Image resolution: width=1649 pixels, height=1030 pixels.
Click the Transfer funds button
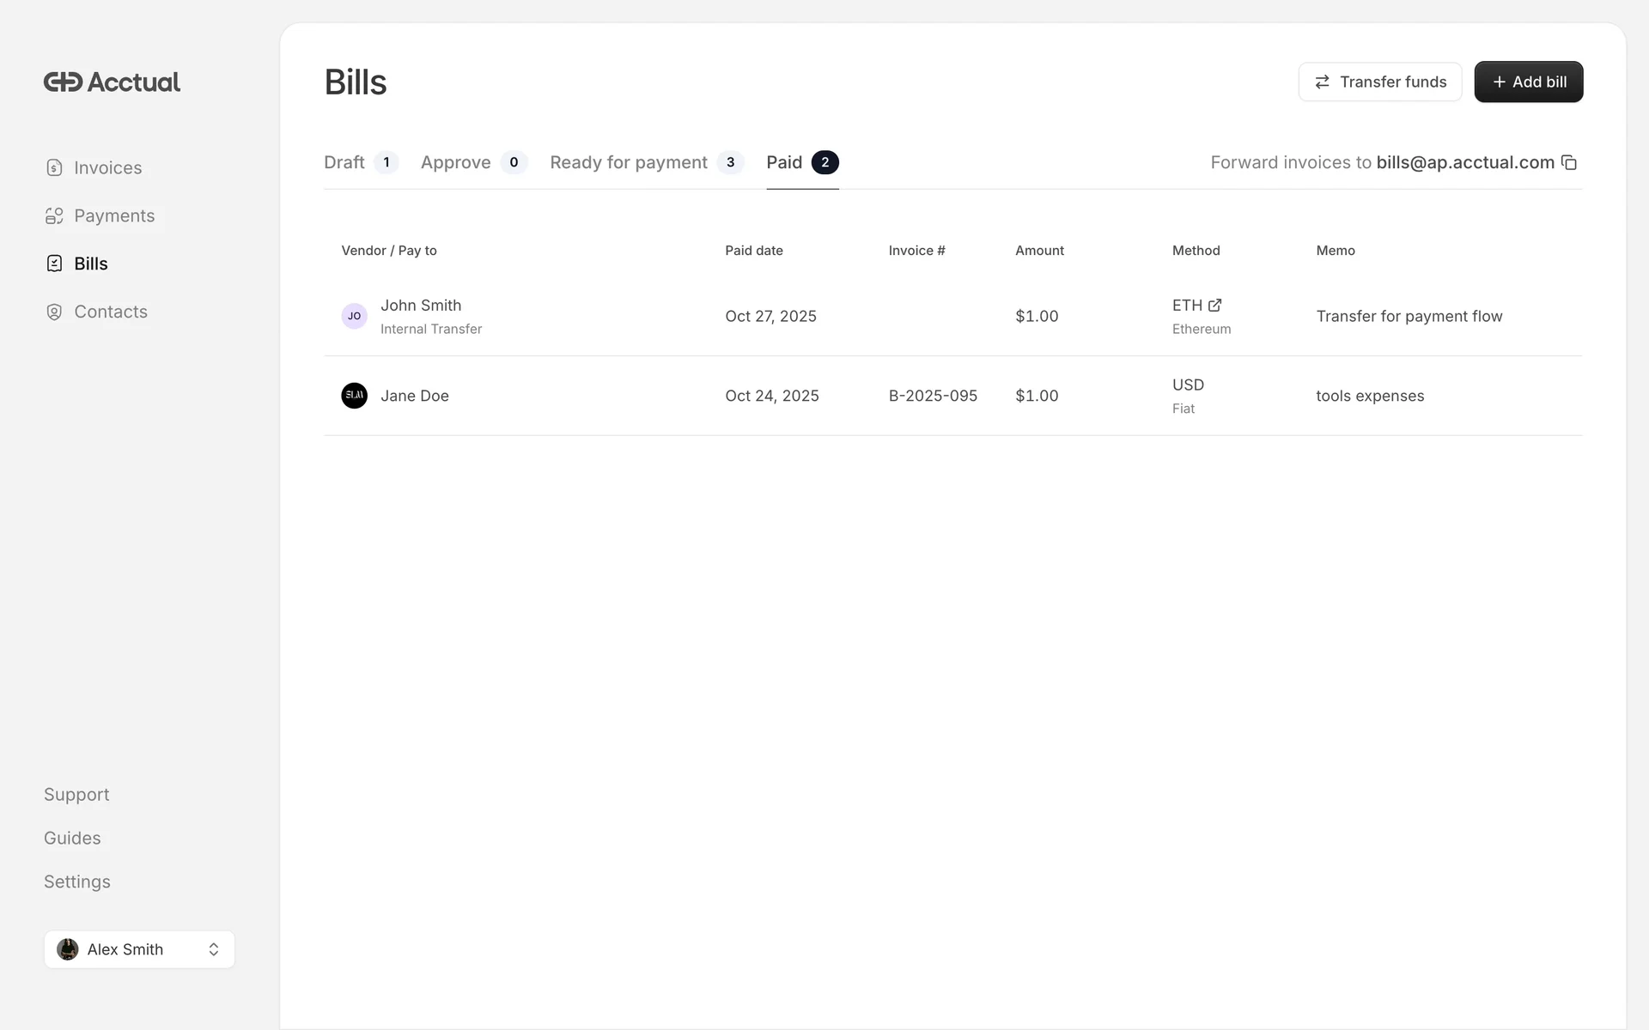point(1379,82)
